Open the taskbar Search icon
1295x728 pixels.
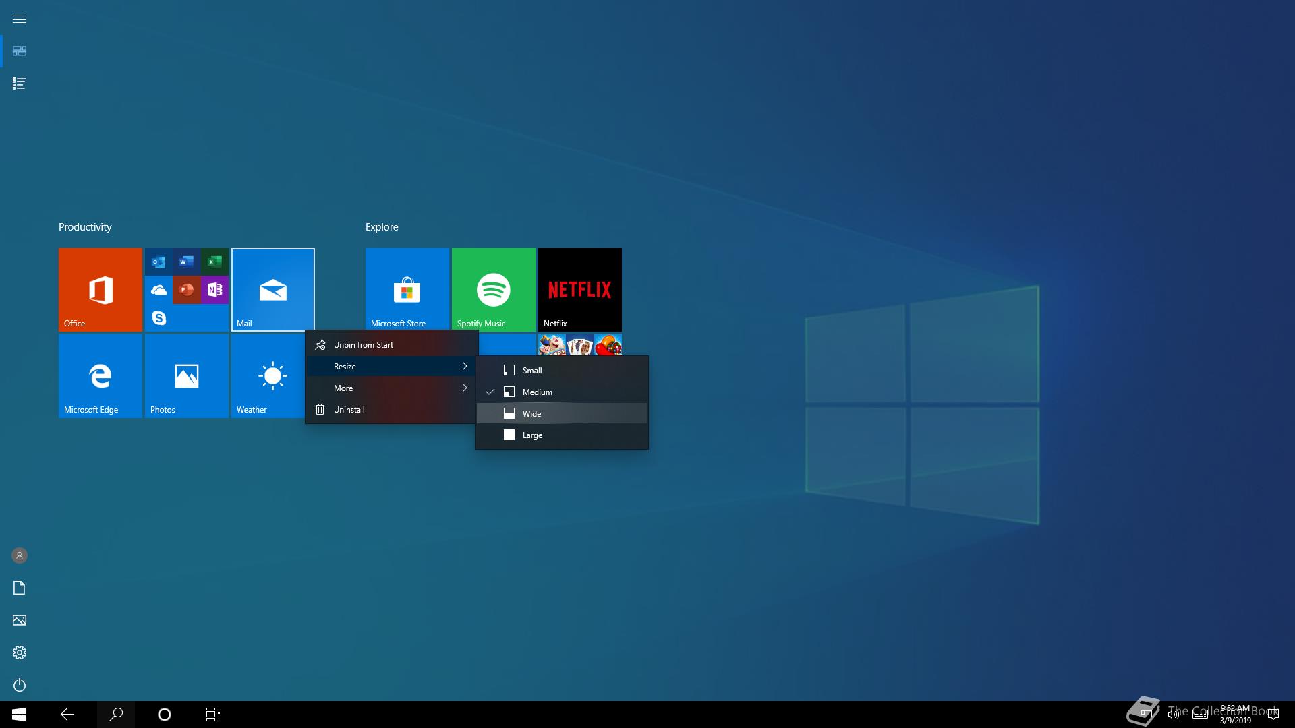click(116, 715)
